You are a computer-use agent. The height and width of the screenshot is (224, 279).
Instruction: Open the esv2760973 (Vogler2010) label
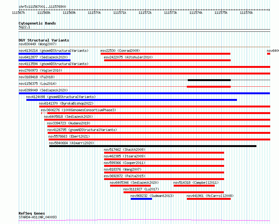tap(40, 70)
